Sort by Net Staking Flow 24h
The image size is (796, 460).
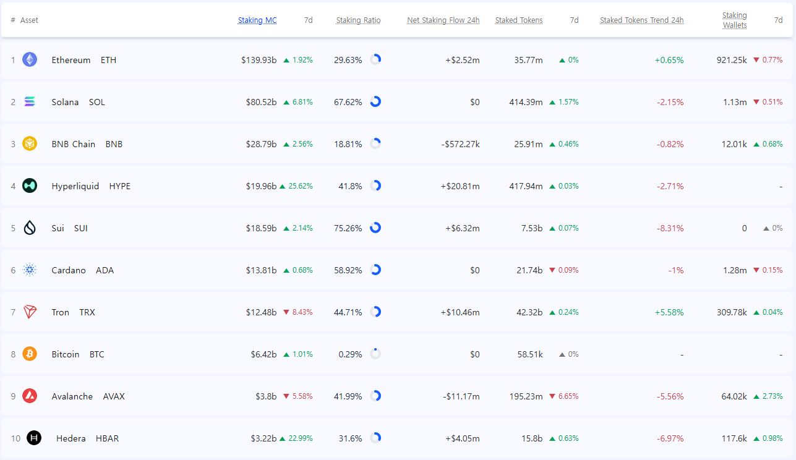pyautogui.click(x=443, y=20)
